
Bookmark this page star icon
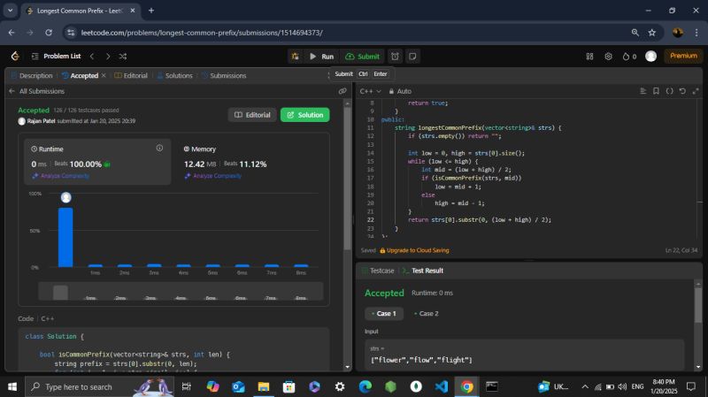click(x=652, y=33)
